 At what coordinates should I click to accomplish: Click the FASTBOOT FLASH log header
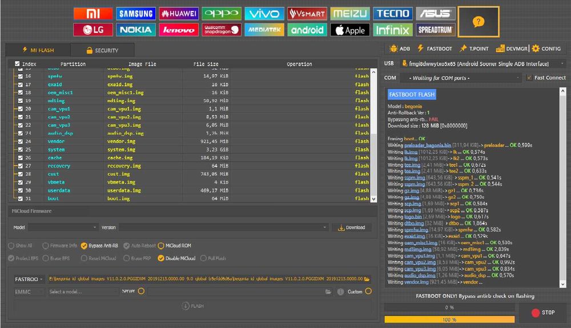(412, 94)
